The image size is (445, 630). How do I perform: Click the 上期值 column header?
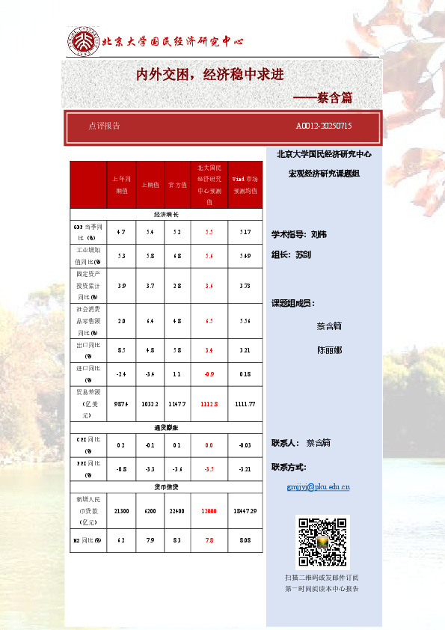tap(150, 185)
